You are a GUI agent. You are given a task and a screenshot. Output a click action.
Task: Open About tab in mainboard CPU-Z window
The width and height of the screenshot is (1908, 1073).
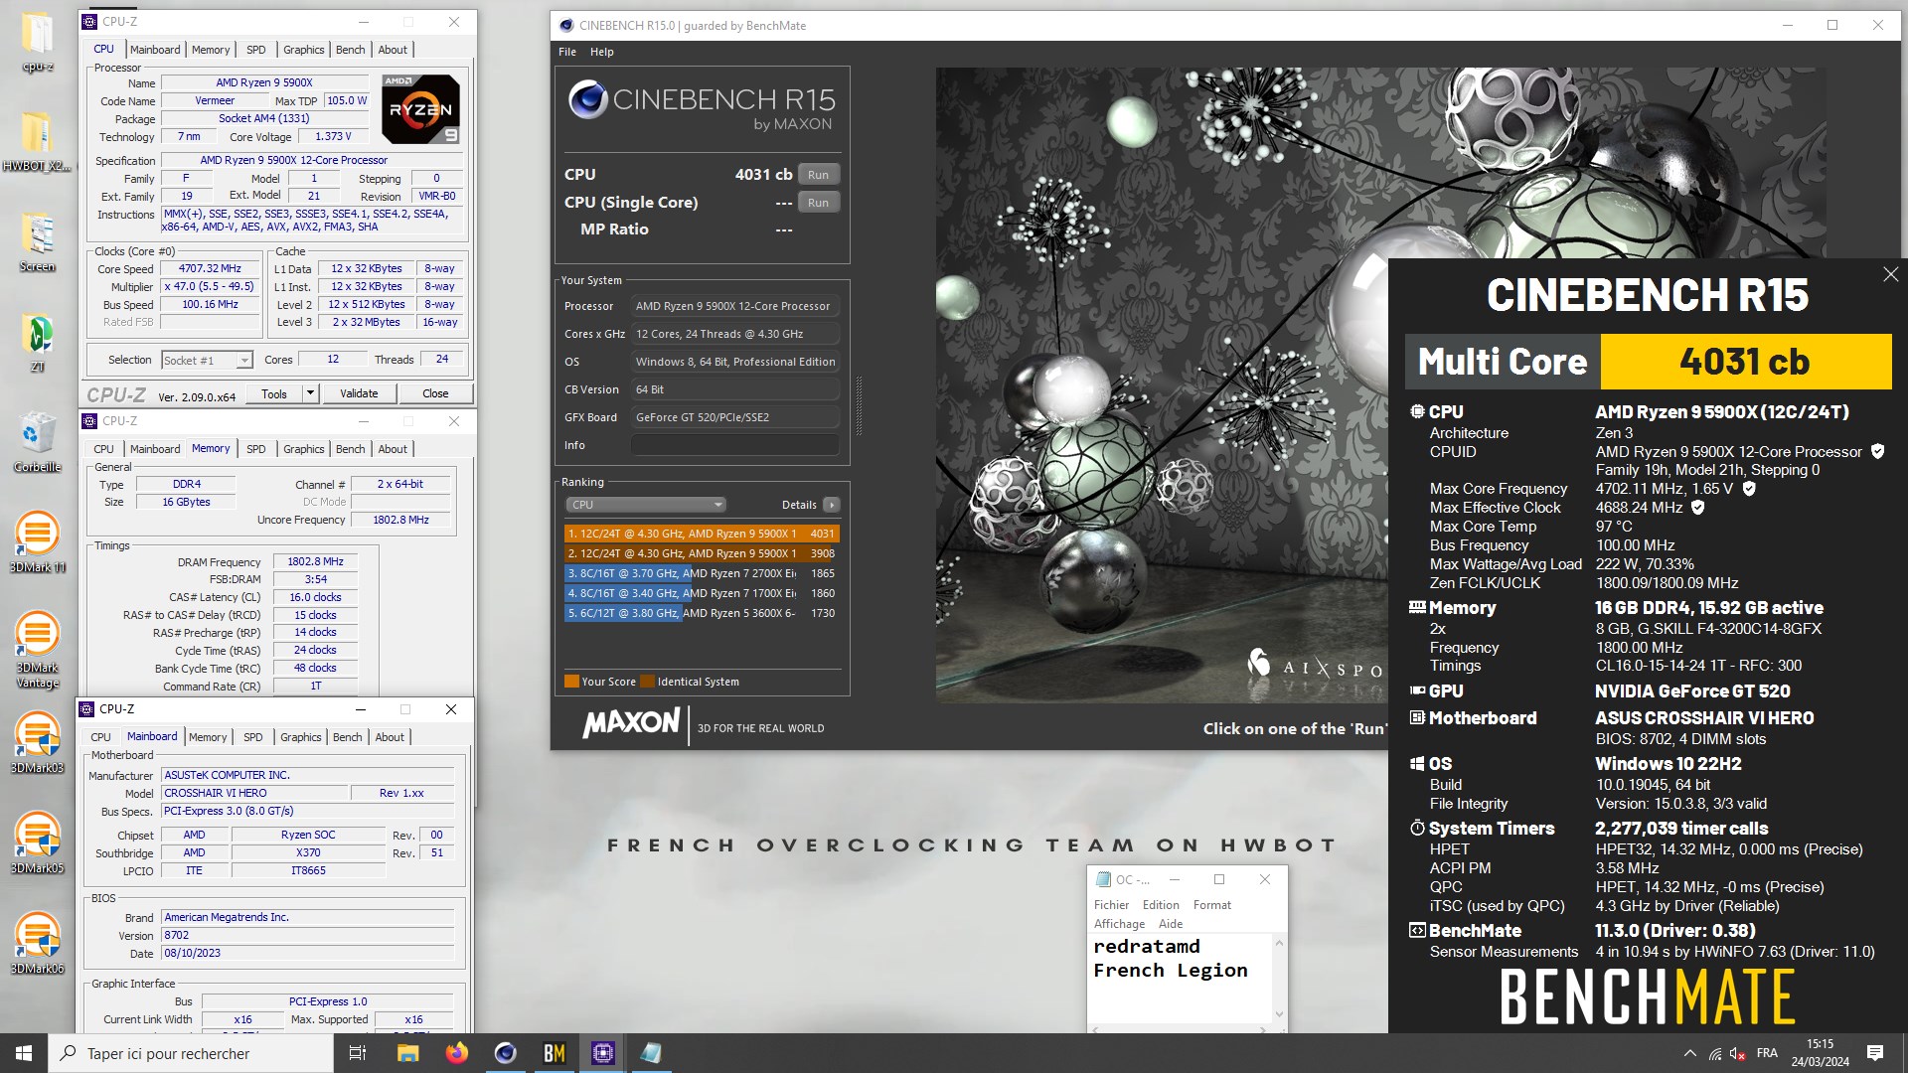click(x=390, y=737)
